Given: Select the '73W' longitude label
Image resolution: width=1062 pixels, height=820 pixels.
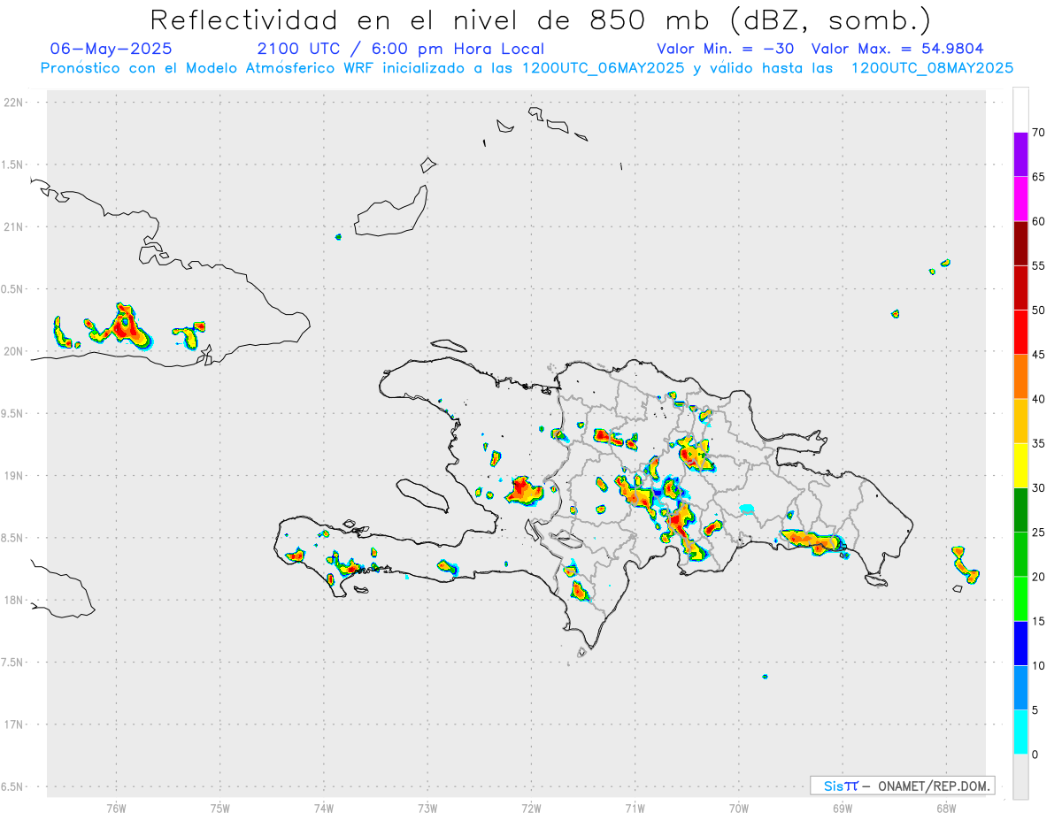Looking at the screenshot, I should [x=427, y=809].
